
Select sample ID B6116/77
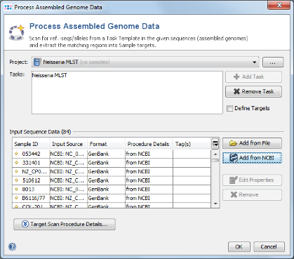point(34,198)
